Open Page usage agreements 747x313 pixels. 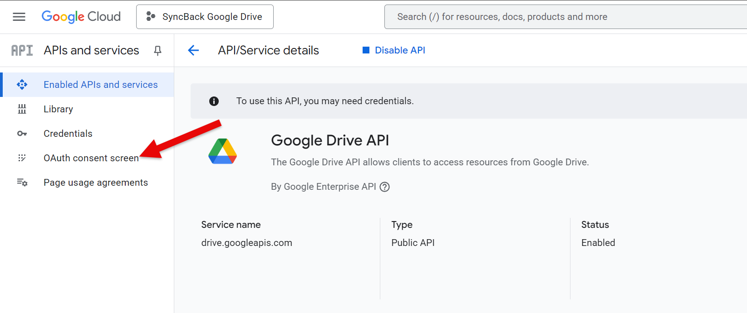(x=87, y=183)
